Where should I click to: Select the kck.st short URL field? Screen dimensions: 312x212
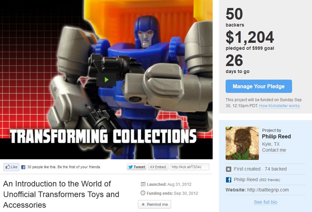(189, 167)
